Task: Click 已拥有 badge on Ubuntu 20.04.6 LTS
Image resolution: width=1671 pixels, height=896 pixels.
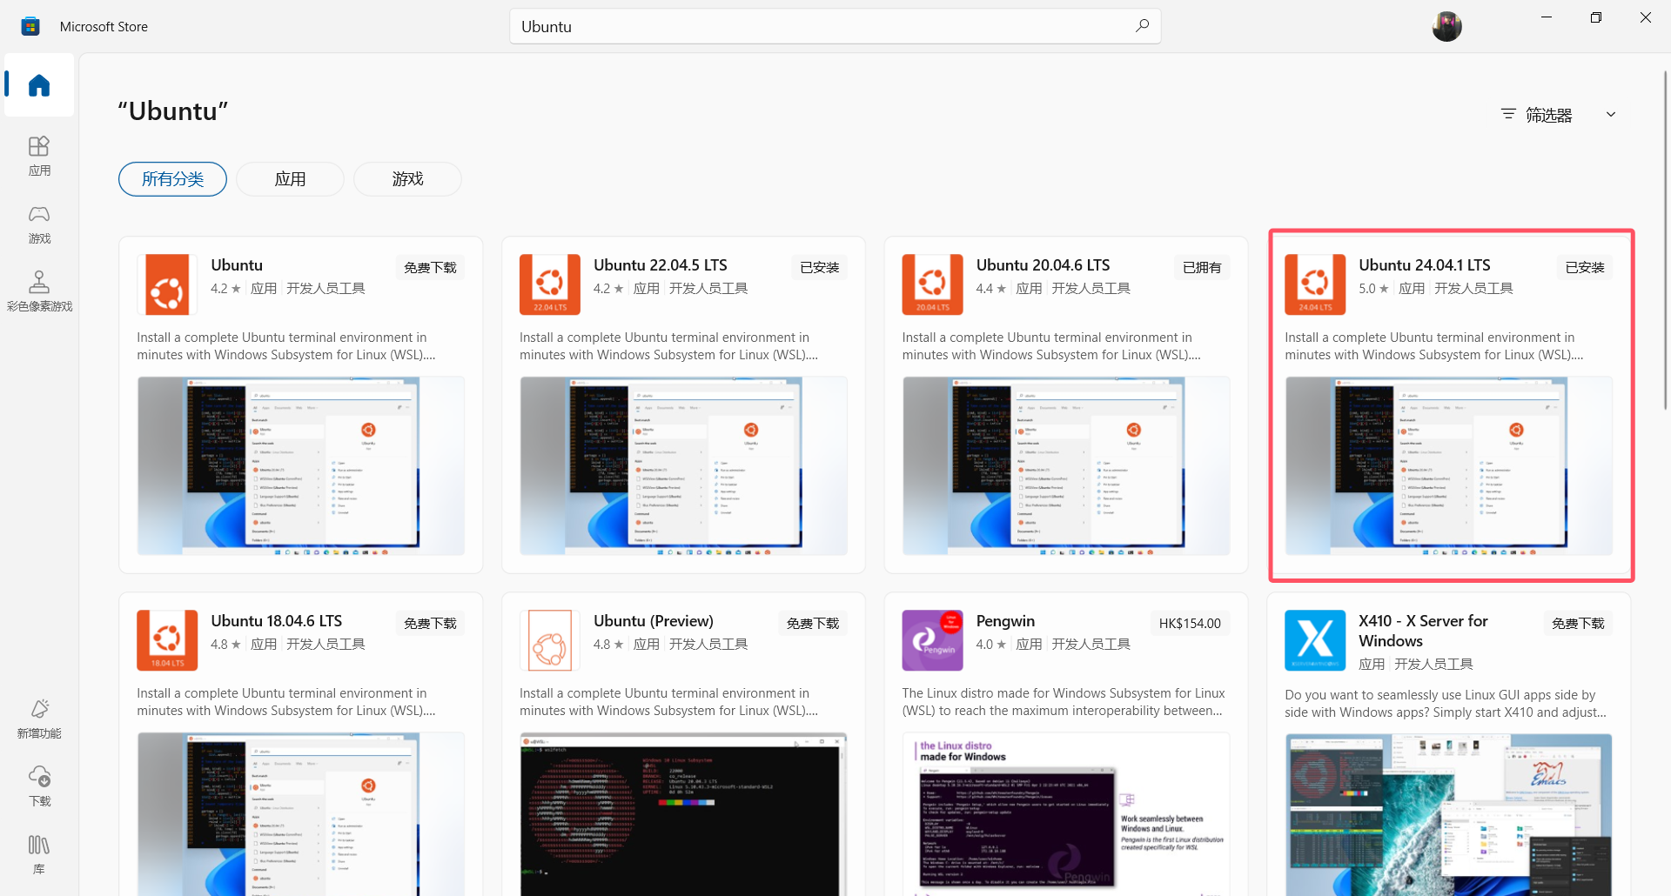Action: tap(1202, 267)
